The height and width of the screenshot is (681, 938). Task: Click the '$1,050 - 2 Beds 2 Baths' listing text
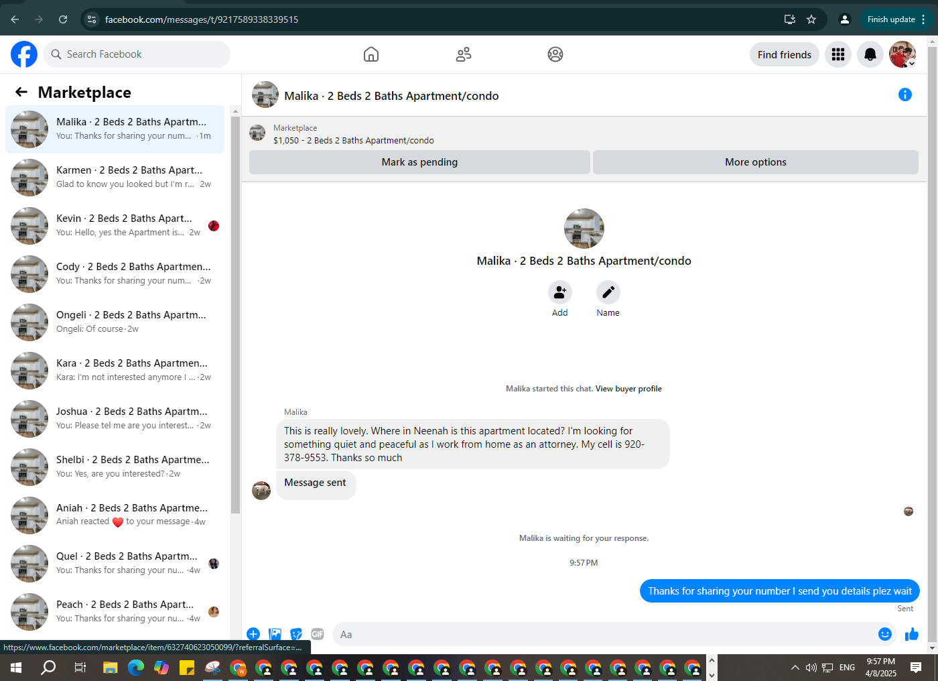tap(354, 141)
